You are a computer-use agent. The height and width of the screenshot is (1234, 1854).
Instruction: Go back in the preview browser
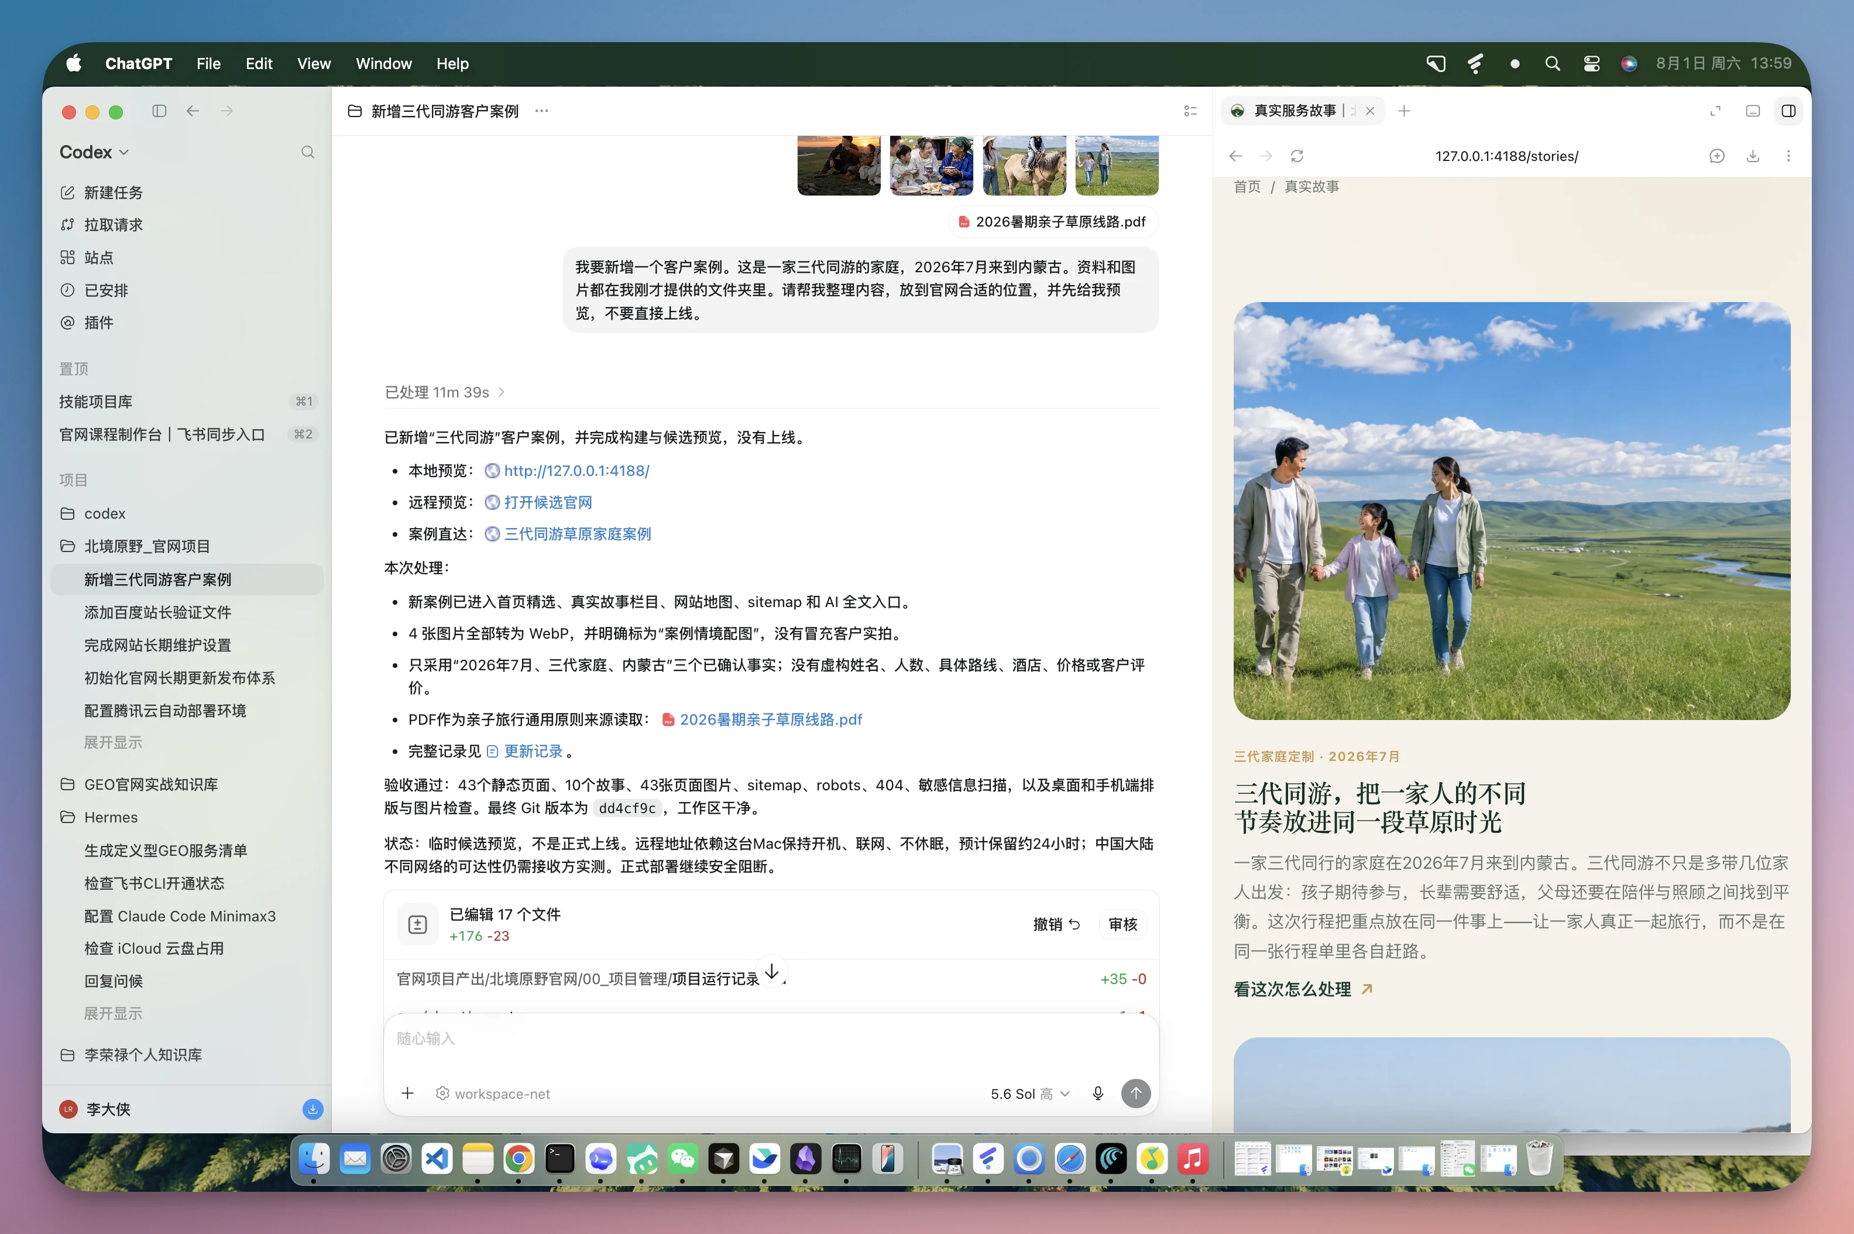1236,156
